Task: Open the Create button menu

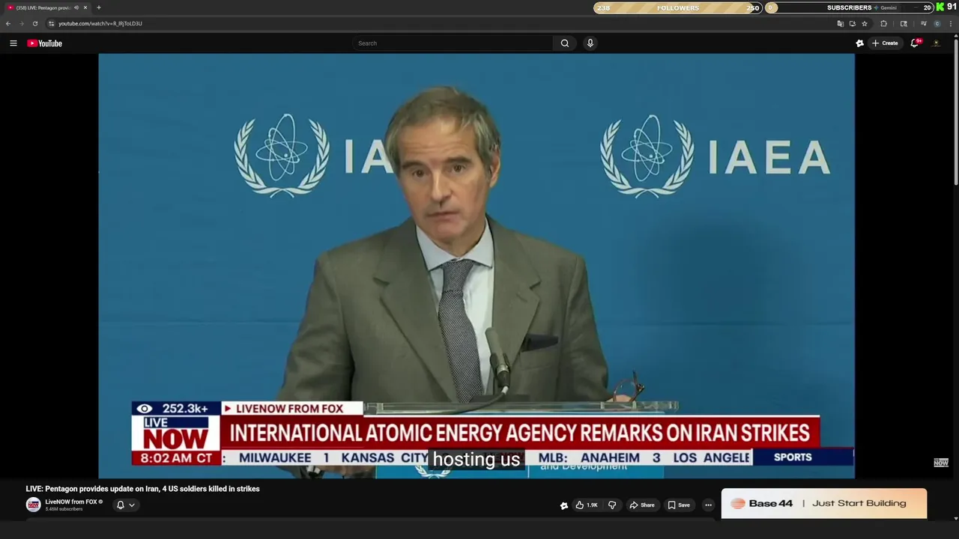Action: [885, 43]
